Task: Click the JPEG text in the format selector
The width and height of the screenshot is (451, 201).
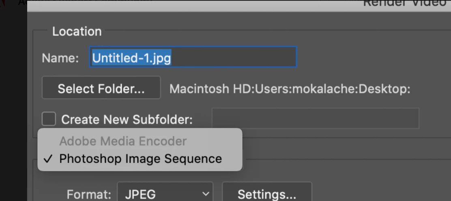Action: coord(140,195)
